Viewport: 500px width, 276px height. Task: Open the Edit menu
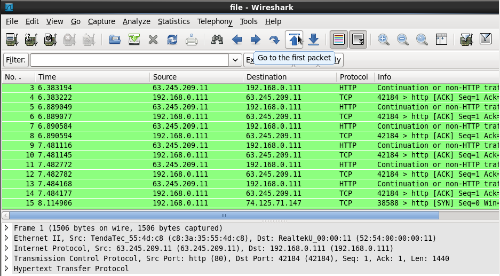point(32,21)
